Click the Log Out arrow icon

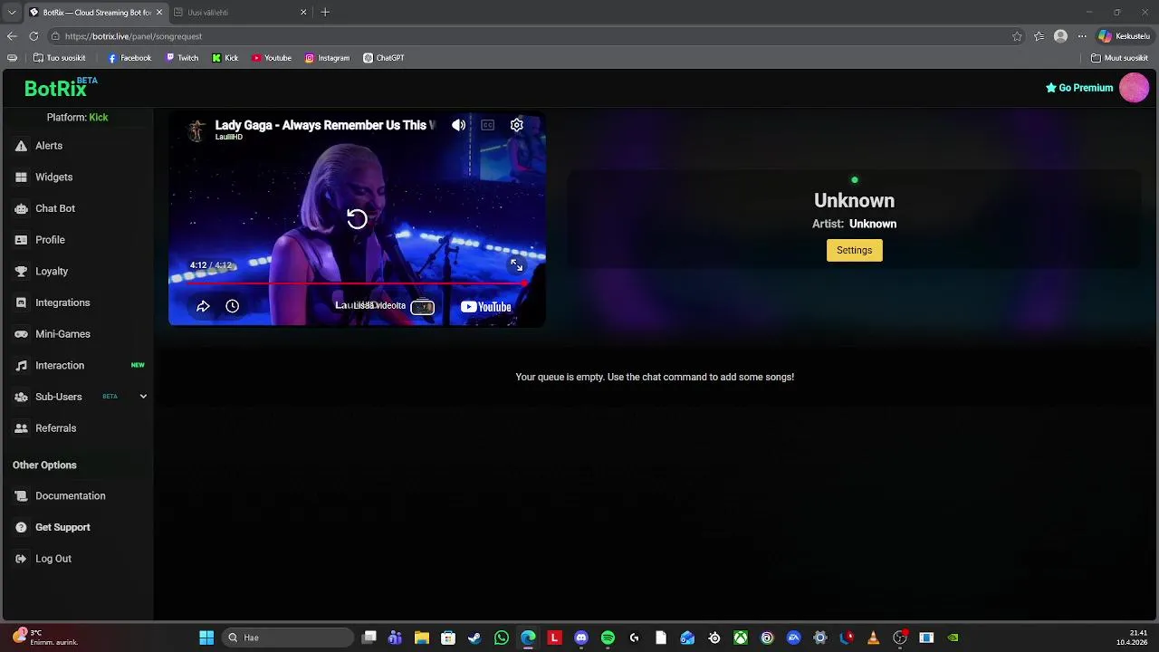21,559
